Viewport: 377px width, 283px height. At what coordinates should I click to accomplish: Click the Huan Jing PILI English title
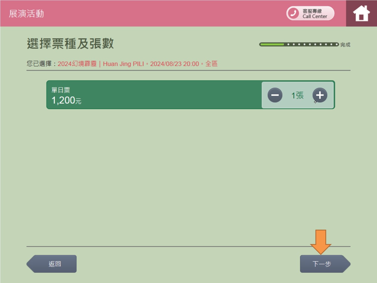pyautogui.click(x=123, y=64)
